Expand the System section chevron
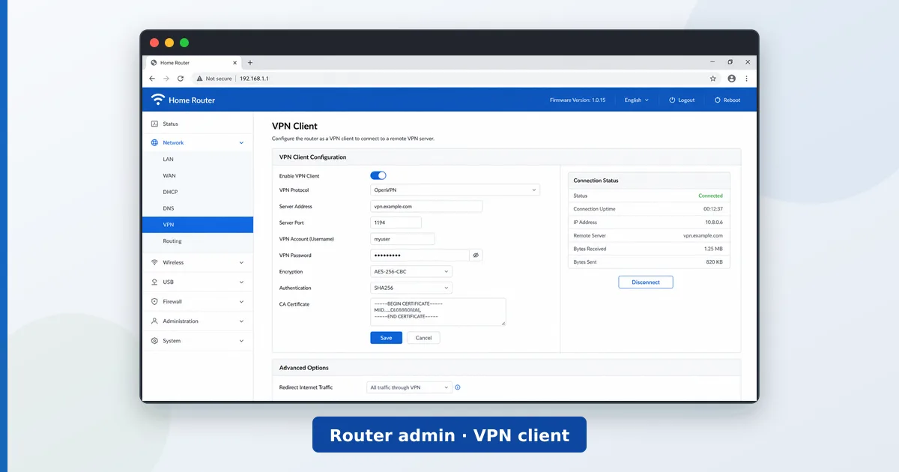 click(241, 341)
